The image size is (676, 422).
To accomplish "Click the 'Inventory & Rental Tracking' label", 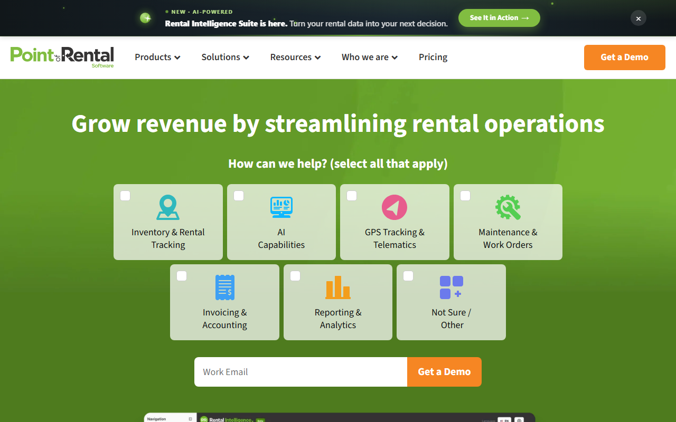I will (168, 238).
